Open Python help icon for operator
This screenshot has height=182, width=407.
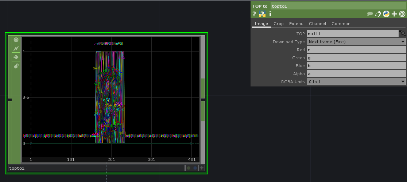click(262, 14)
